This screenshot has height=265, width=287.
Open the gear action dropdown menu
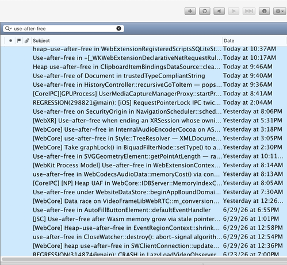click(x=280, y=11)
